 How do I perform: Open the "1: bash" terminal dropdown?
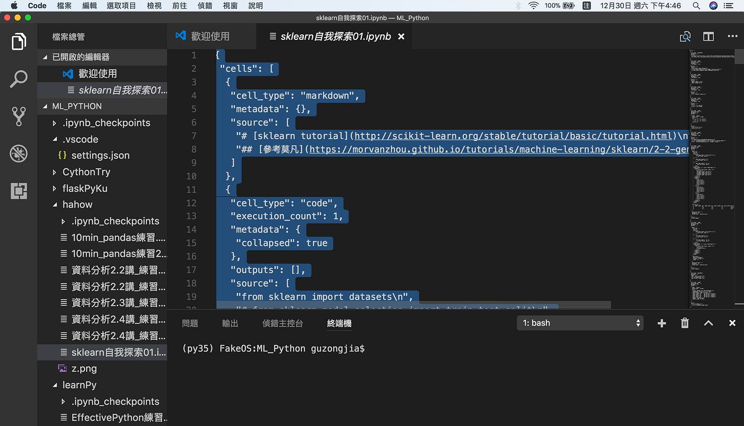point(580,322)
